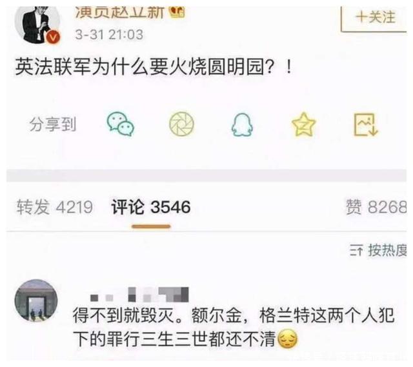
Task: Open the poster's profile avatar
Action: (37, 25)
